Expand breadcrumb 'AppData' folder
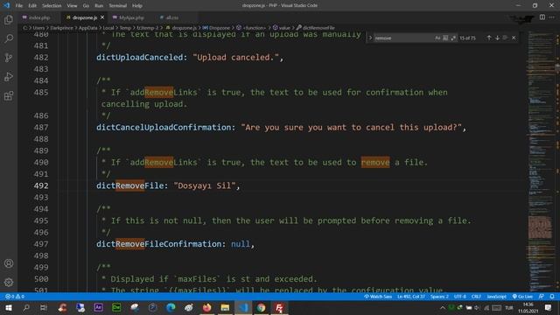Image resolution: width=560 pixels, height=315 pixels. tap(87, 27)
